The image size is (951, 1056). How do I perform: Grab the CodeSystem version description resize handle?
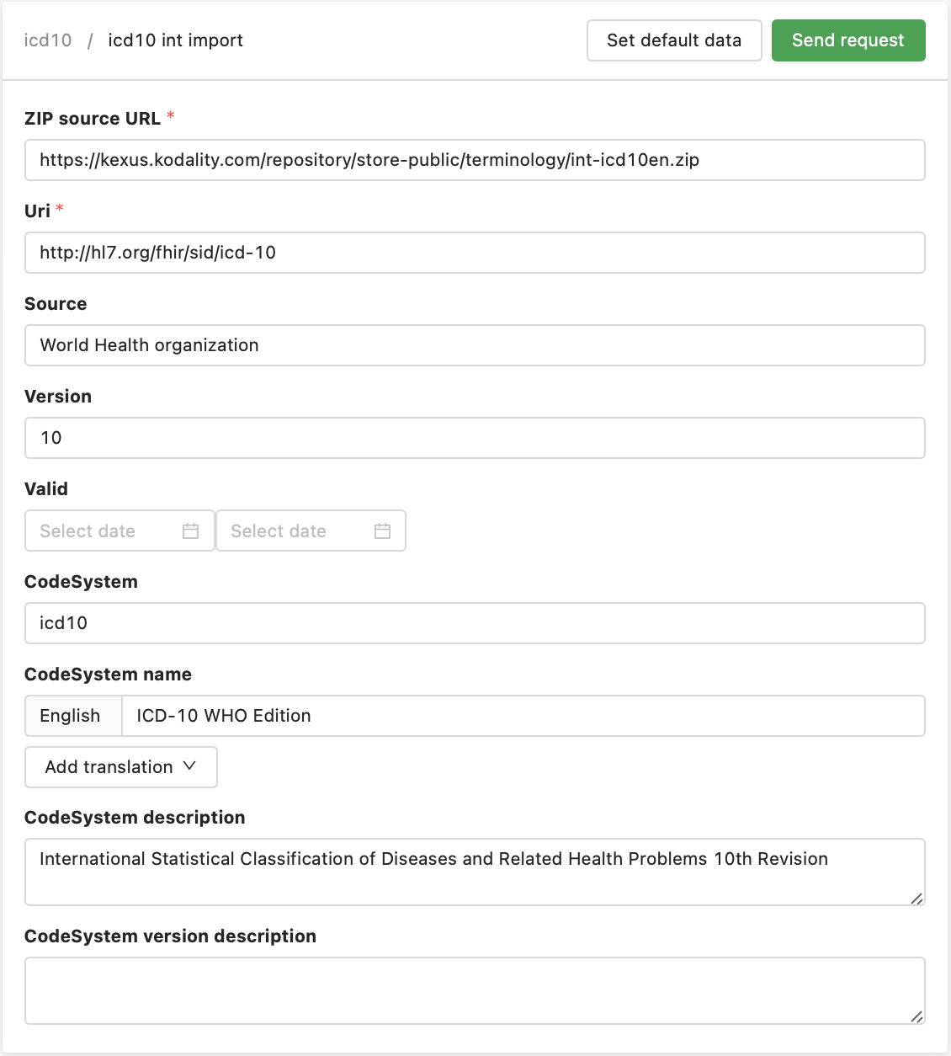pyautogui.click(x=916, y=1016)
